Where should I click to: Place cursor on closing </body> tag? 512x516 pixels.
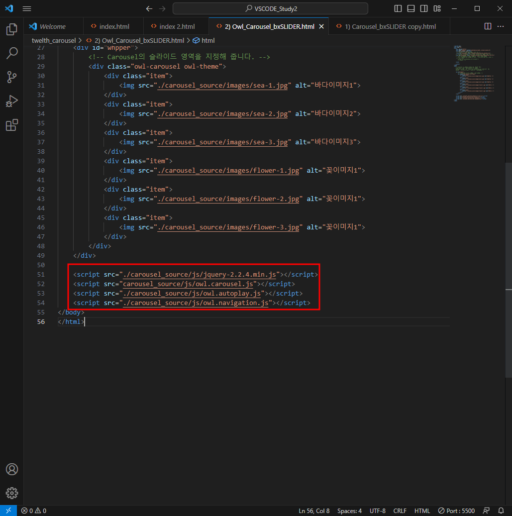[71, 312]
